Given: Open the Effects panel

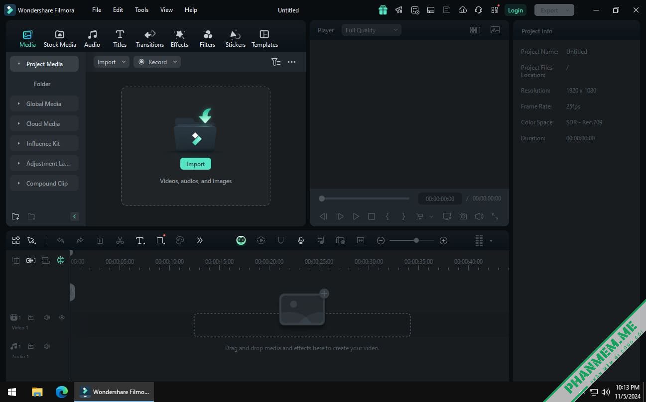Looking at the screenshot, I should tap(179, 39).
